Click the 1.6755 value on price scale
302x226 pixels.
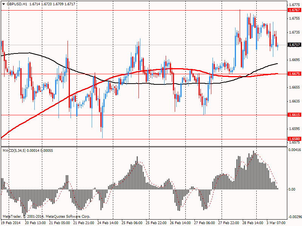[294, 18]
